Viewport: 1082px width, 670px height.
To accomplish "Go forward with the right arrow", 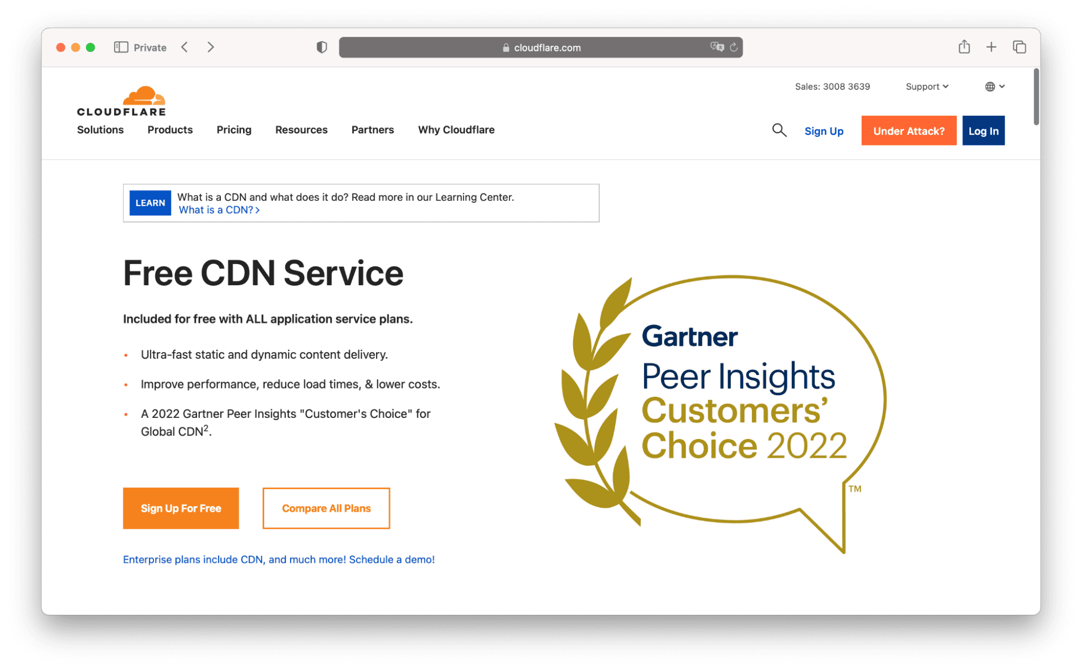I will click(211, 47).
